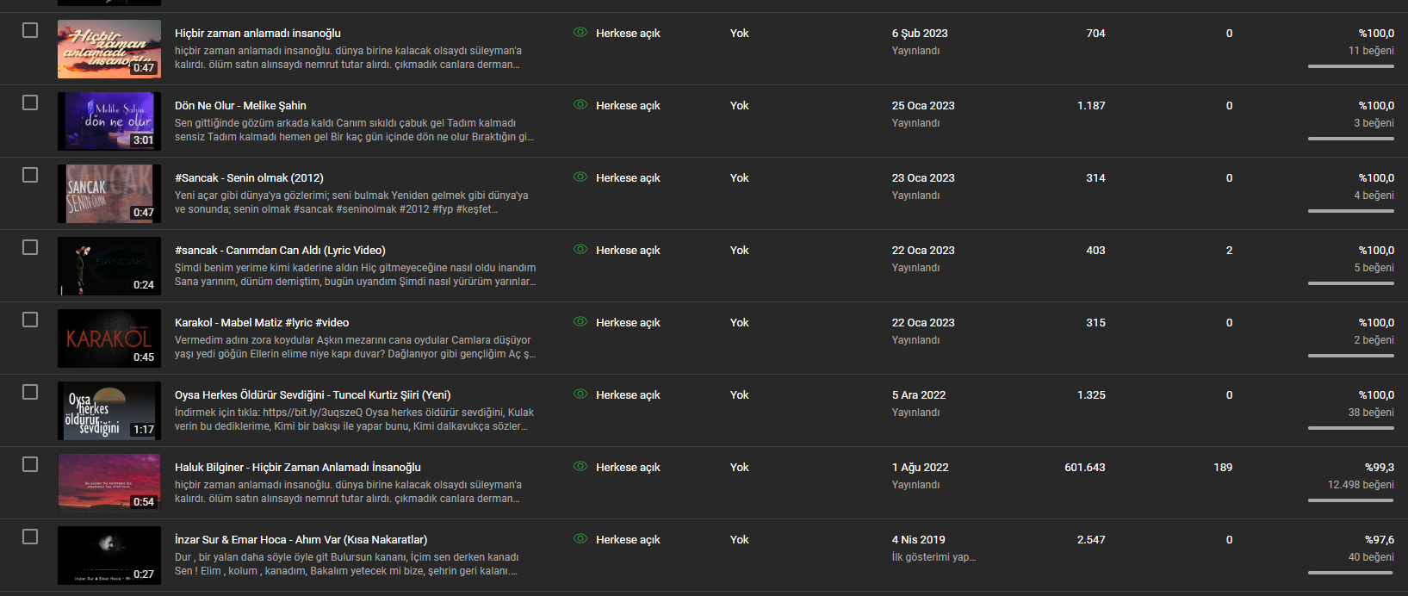Click the Oysa herkes öldürür sevdiğini thumbnail

109,411
